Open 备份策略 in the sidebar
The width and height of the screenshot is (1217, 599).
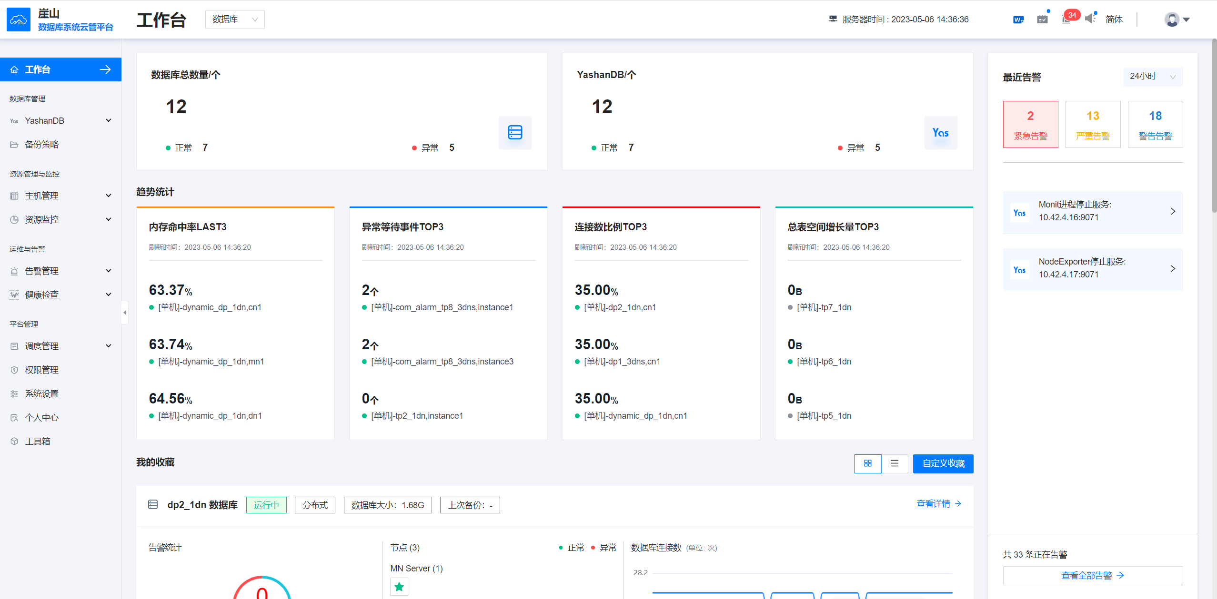(41, 145)
